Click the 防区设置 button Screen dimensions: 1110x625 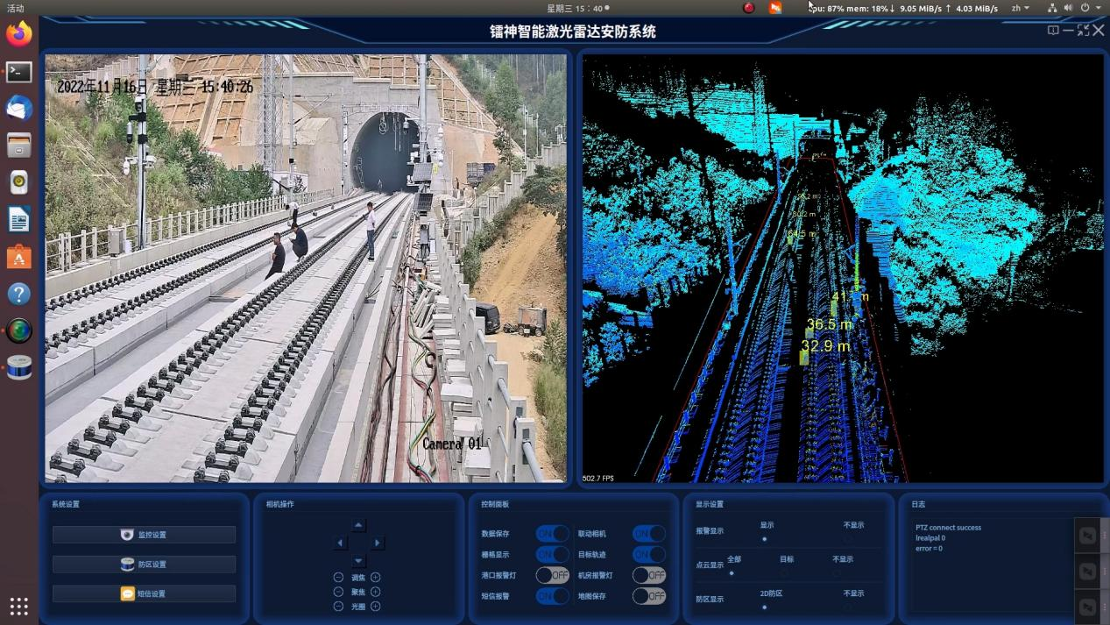point(144,565)
